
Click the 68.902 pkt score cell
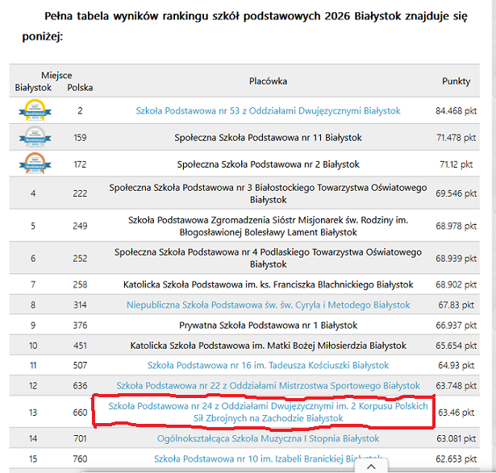pyautogui.click(x=456, y=284)
